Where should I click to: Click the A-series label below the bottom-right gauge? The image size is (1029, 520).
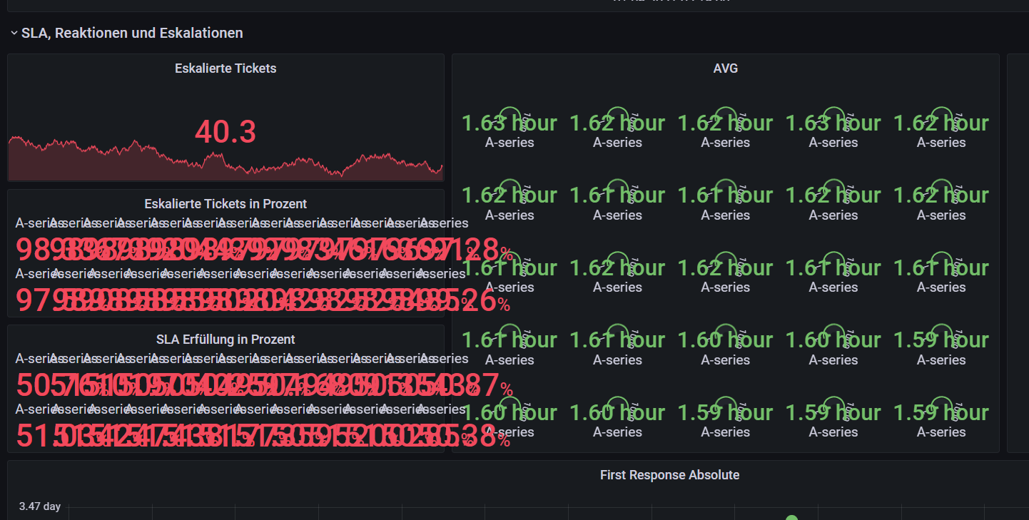click(x=941, y=432)
